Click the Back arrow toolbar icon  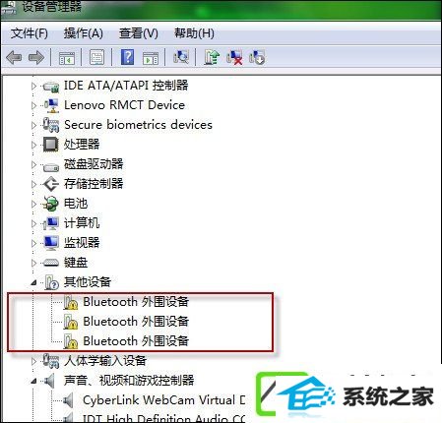click(x=14, y=58)
